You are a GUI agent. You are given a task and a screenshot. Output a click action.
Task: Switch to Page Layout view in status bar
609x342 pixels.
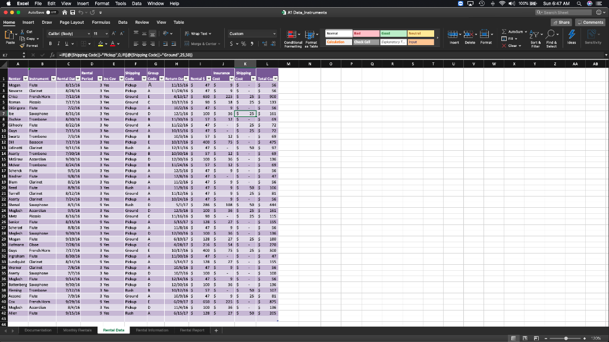(x=525, y=338)
